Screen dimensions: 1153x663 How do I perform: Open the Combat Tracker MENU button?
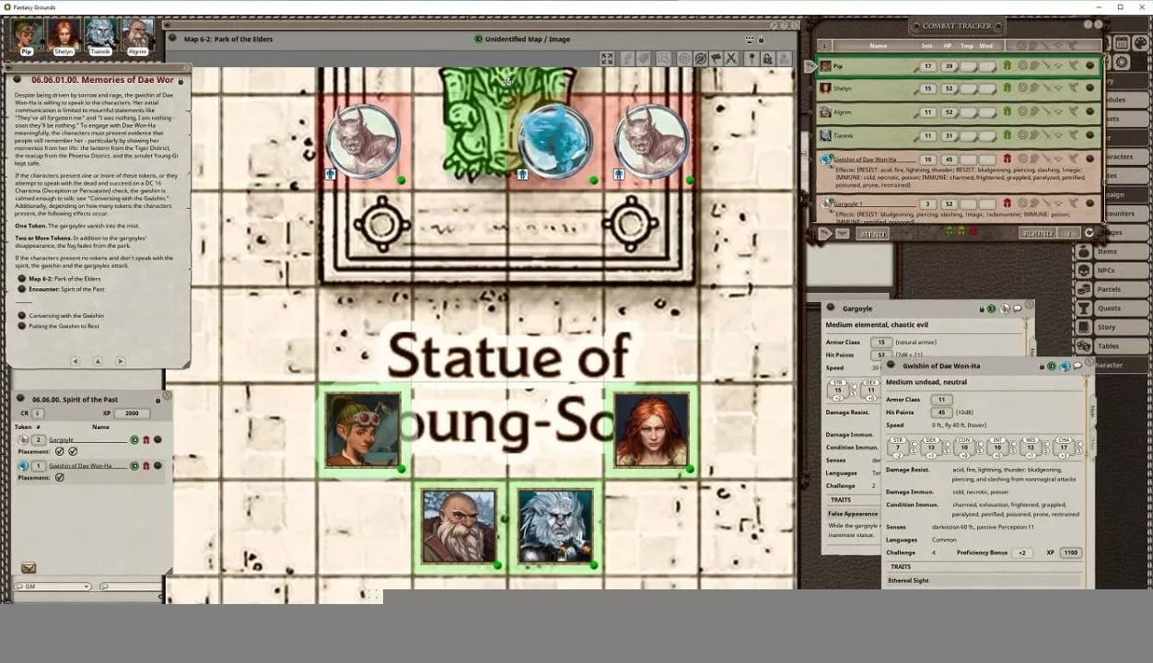coord(872,234)
